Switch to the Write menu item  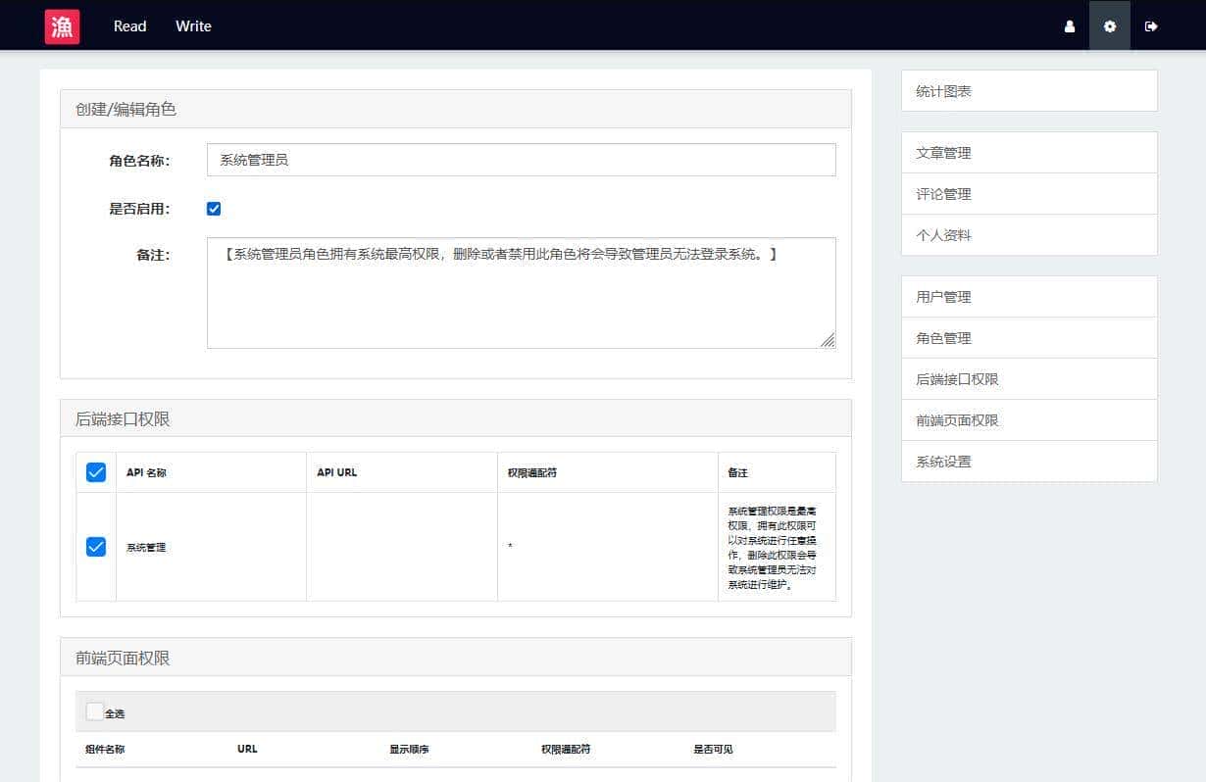coord(192,26)
